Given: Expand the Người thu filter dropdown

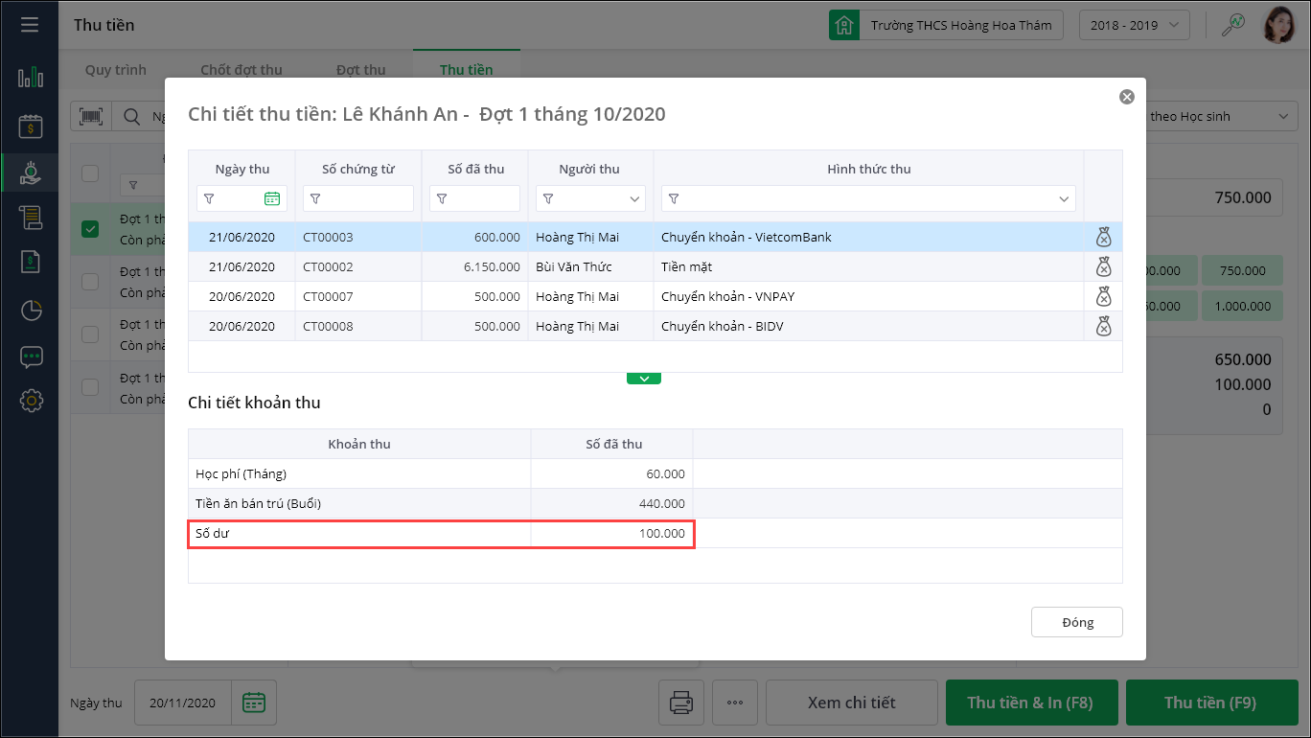Looking at the screenshot, I should pyautogui.click(x=634, y=199).
